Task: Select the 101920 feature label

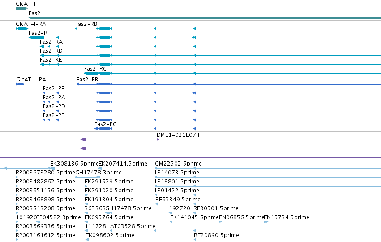Action: [26, 217]
